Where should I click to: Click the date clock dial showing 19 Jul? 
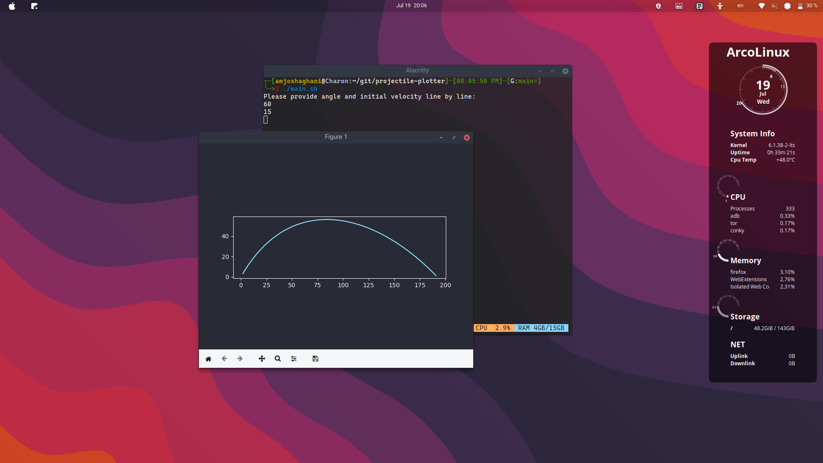(763, 90)
